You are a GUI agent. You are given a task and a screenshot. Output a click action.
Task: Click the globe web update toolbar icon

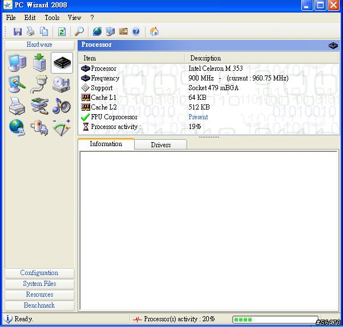pyautogui.click(x=97, y=31)
